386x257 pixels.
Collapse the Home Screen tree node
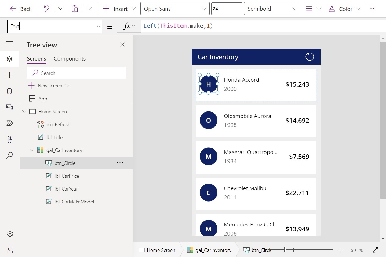click(x=24, y=111)
